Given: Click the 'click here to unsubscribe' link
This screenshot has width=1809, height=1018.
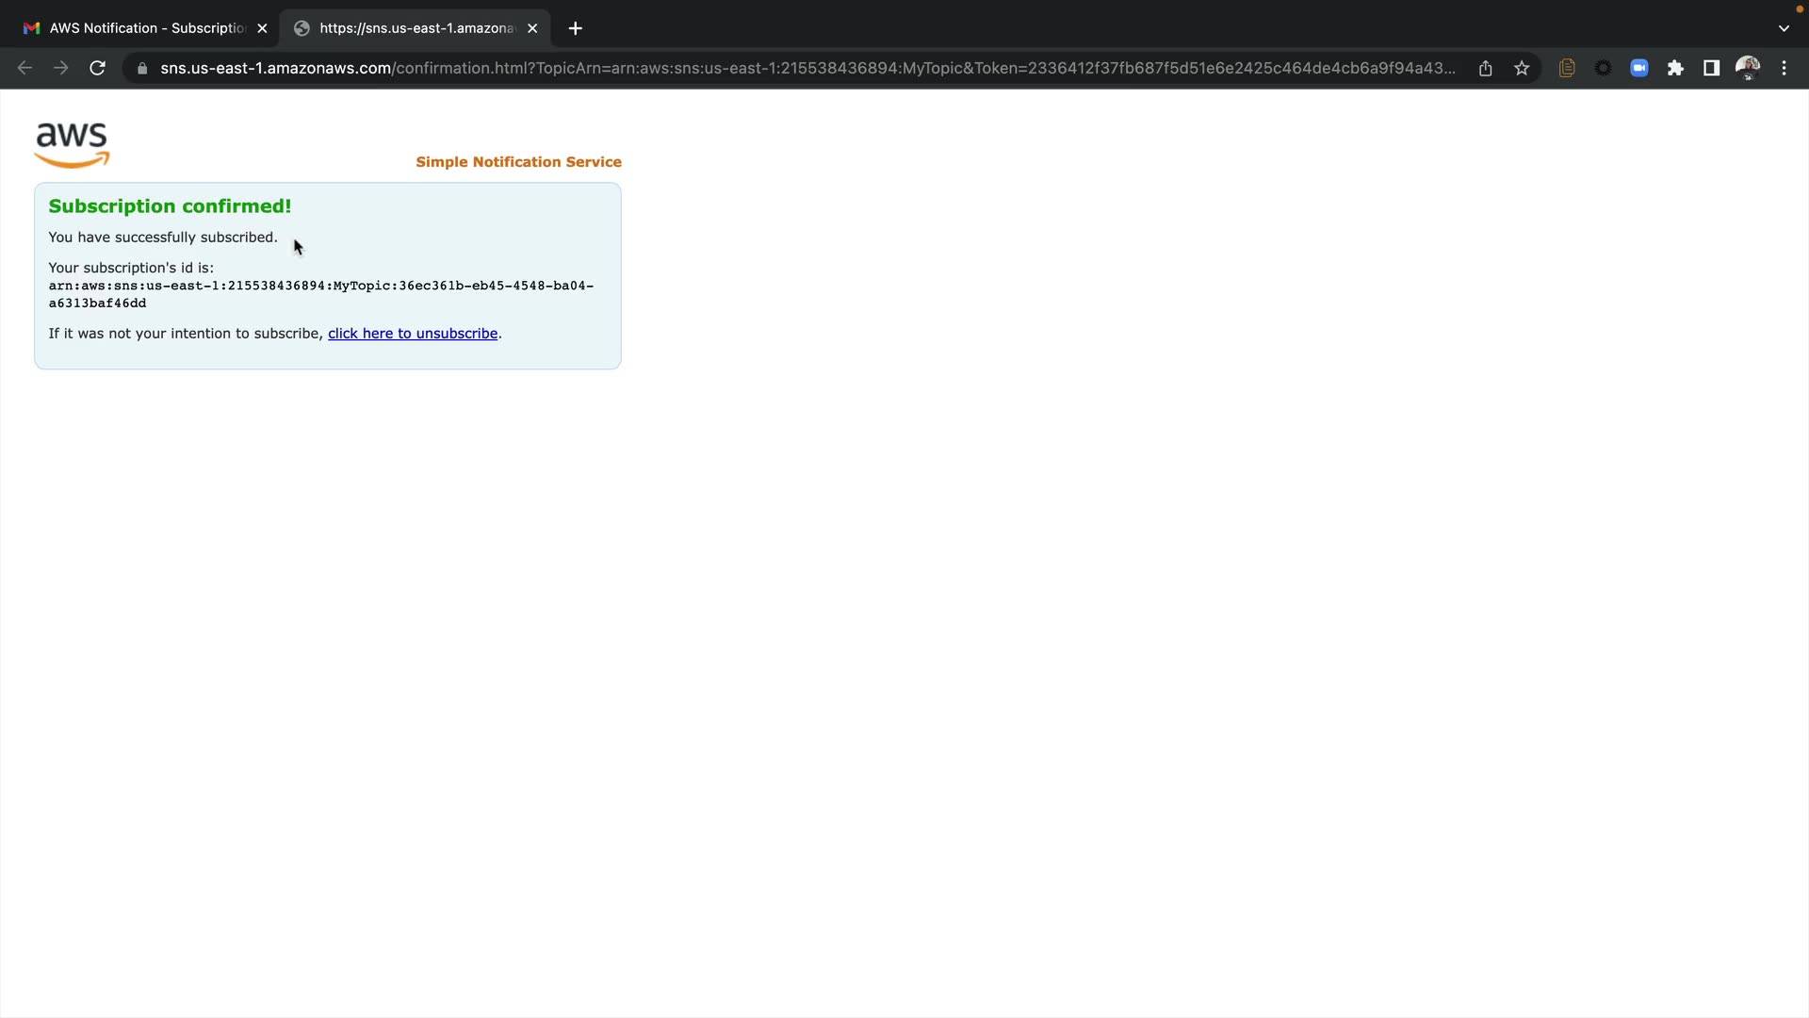Looking at the screenshot, I should (x=413, y=334).
